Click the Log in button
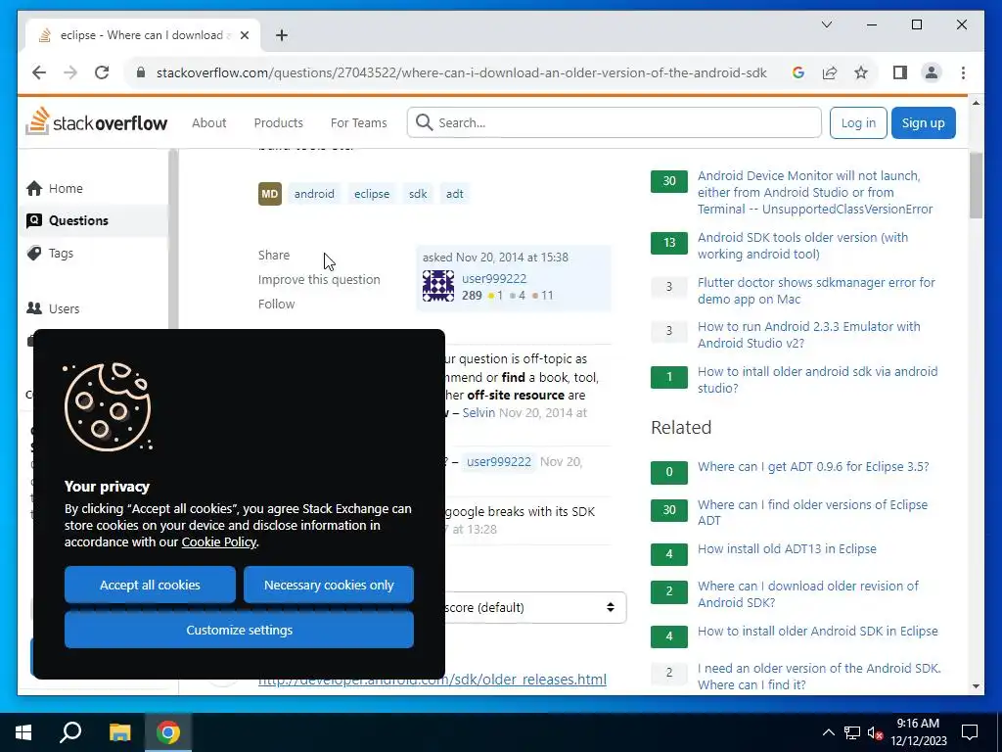This screenshot has width=1002, height=752. point(858,122)
